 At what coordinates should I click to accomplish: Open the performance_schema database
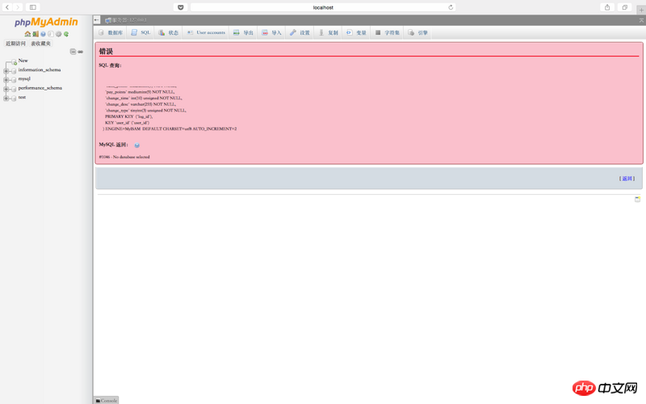point(40,88)
